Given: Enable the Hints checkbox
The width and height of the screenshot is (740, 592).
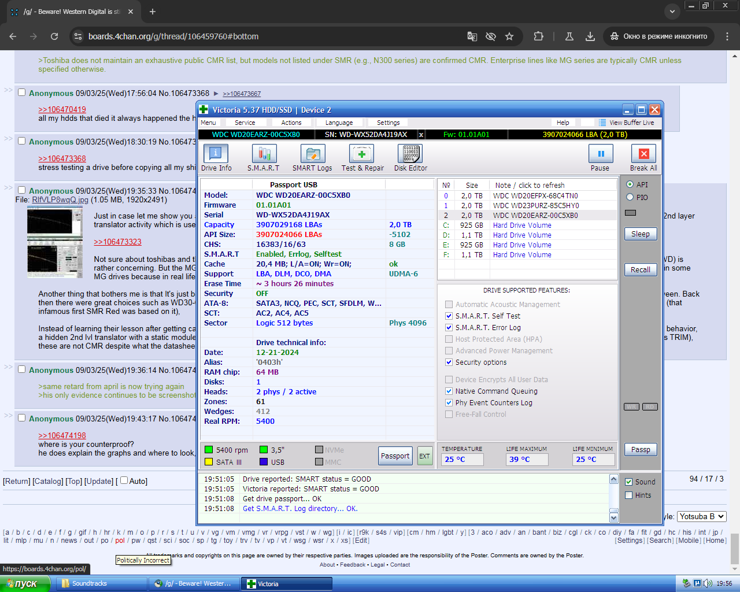Looking at the screenshot, I should pos(629,495).
